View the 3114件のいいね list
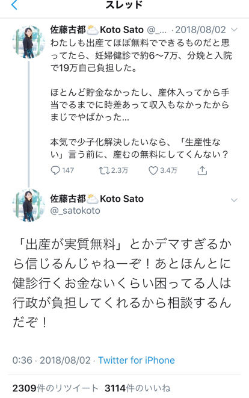This screenshot has height=398, width=249. pos(138,388)
